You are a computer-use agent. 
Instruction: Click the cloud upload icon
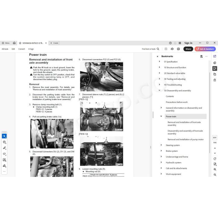point(172,49)
